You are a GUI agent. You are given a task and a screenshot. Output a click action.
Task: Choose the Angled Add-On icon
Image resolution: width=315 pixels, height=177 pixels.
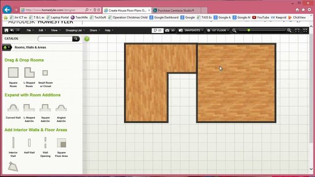61,108
